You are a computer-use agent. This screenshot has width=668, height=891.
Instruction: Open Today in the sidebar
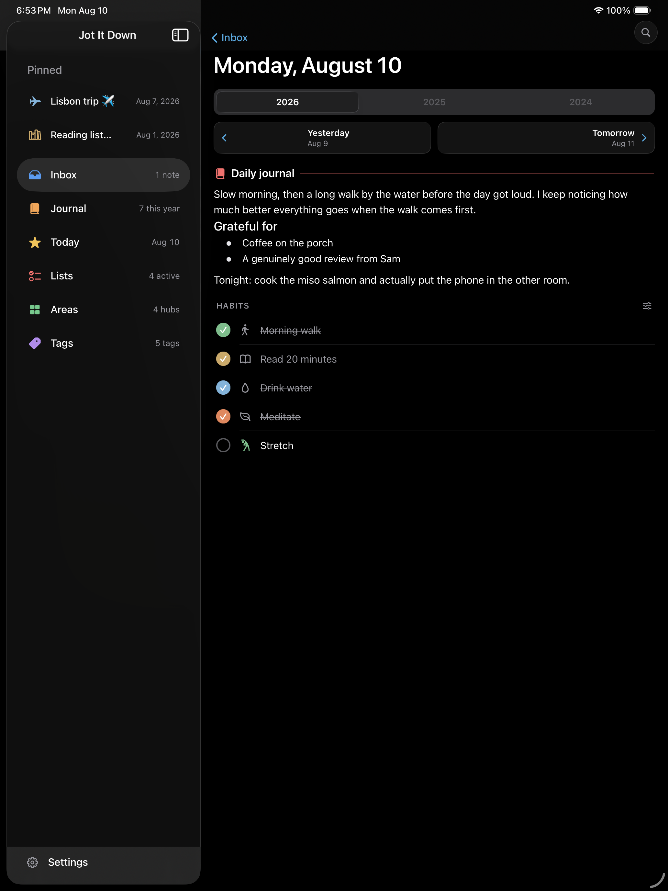(104, 242)
